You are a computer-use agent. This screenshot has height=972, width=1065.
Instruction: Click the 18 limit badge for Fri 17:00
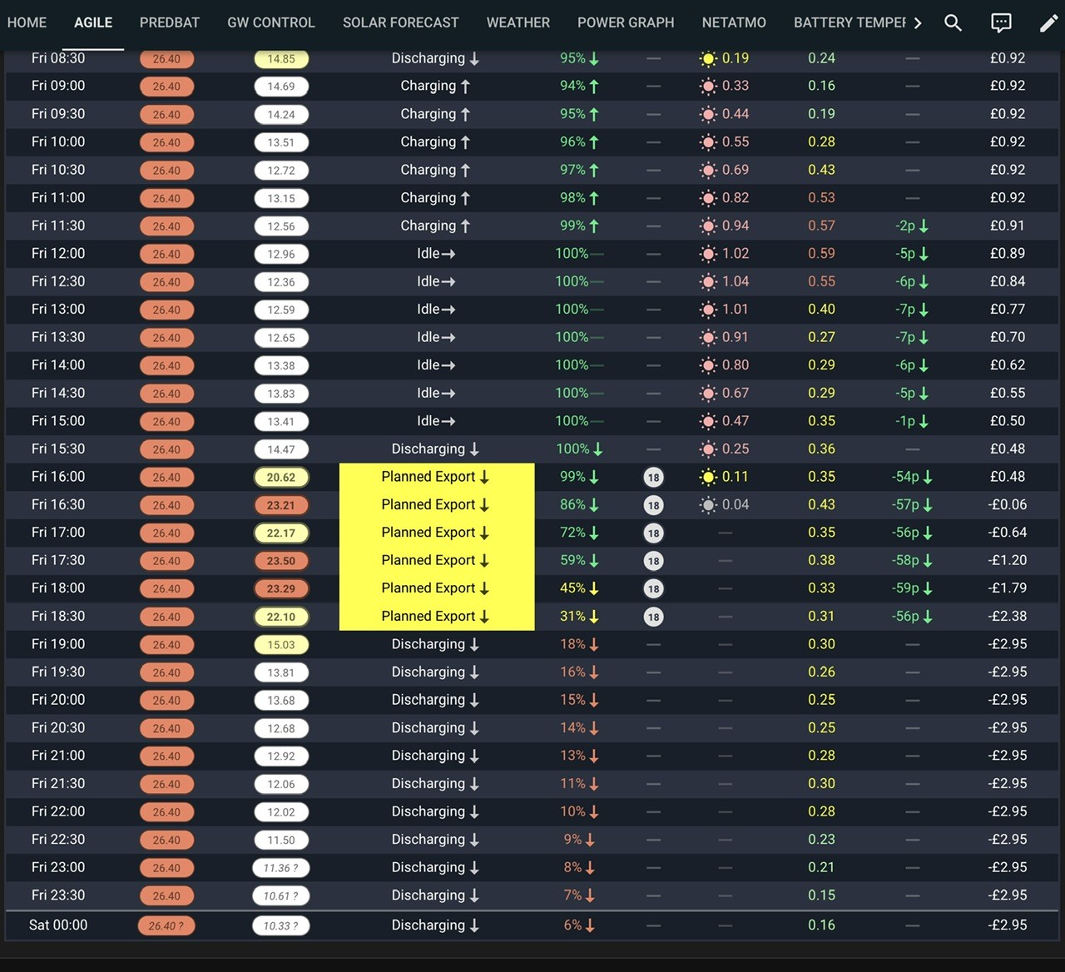coord(653,533)
